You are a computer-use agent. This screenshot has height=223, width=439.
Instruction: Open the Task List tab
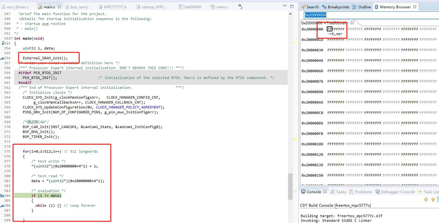click(428, 192)
